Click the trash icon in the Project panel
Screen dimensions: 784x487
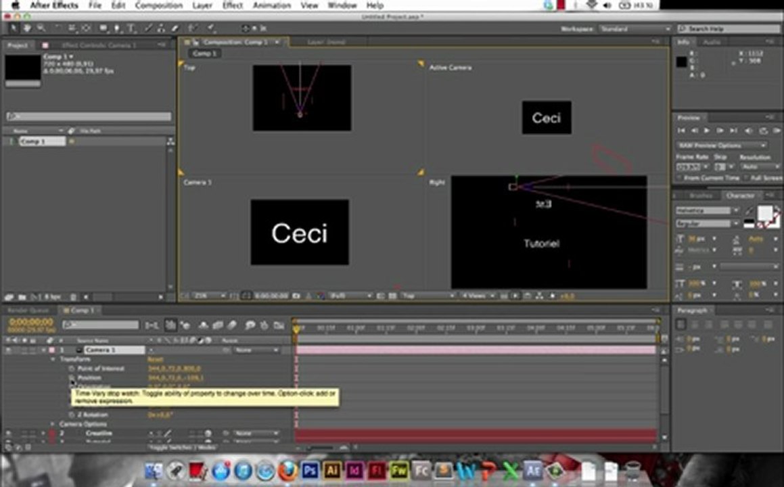(x=73, y=297)
